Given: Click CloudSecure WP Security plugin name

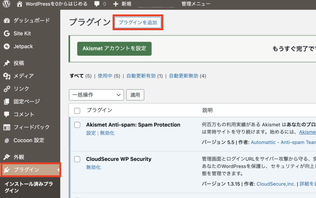Looking at the screenshot, I should (119, 159).
